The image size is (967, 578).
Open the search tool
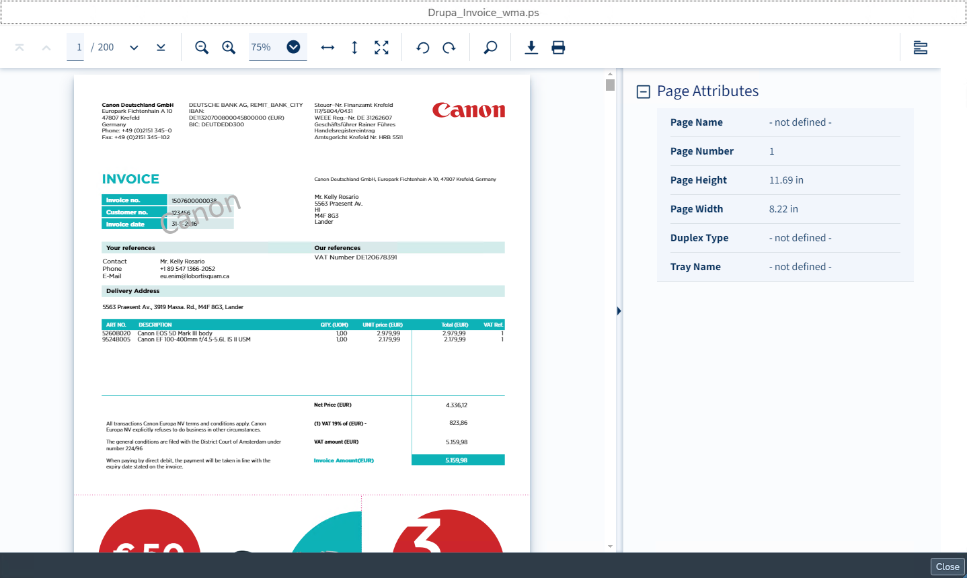(490, 47)
